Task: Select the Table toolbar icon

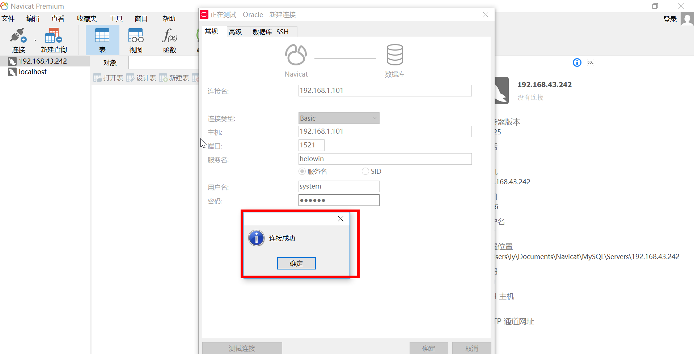Action: tap(102, 40)
